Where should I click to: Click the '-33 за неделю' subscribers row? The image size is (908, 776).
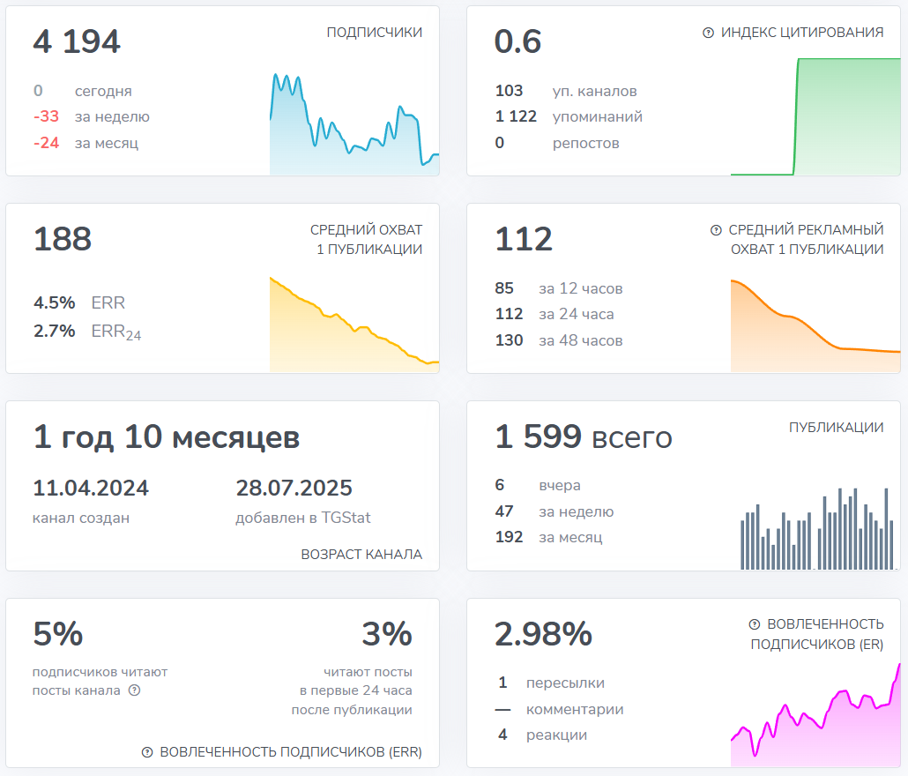pos(92,116)
